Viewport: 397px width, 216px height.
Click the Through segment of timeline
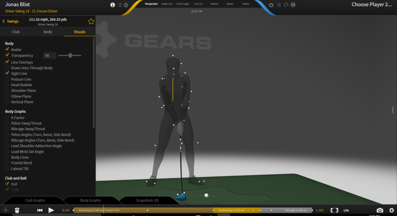(x=286, y=210)
